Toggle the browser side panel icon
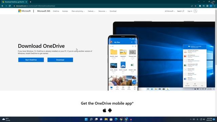 coord(207,6)
